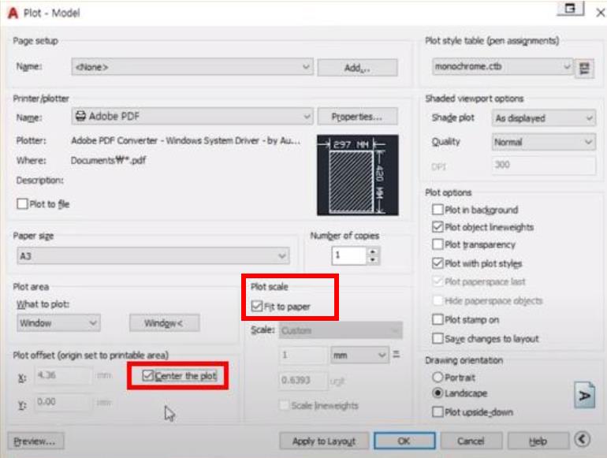Open the Printer name dropdown showing Adobe PDF

(x=192, y=116)
